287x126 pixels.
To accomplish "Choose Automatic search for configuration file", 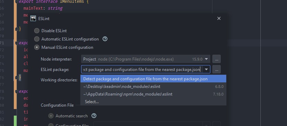I will coord(51,116).
